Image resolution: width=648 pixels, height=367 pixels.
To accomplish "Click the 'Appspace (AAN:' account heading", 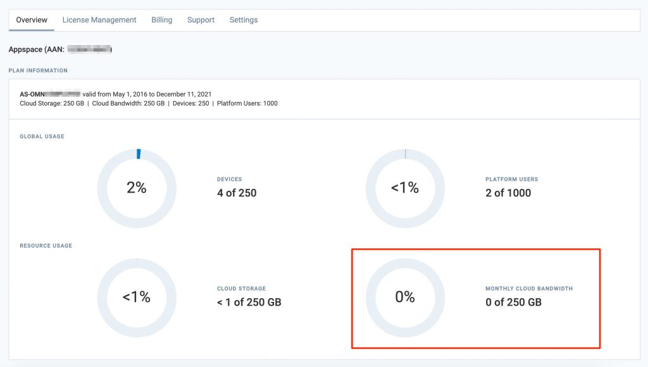I will pos(36,49).
